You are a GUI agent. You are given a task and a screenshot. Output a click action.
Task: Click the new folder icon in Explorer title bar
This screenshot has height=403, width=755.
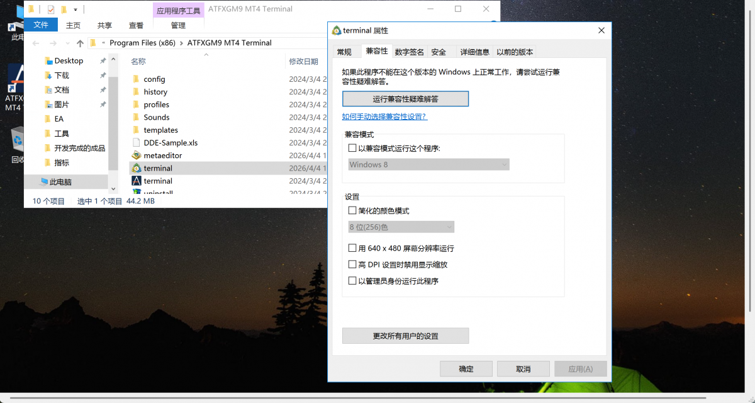coord(64,9)
